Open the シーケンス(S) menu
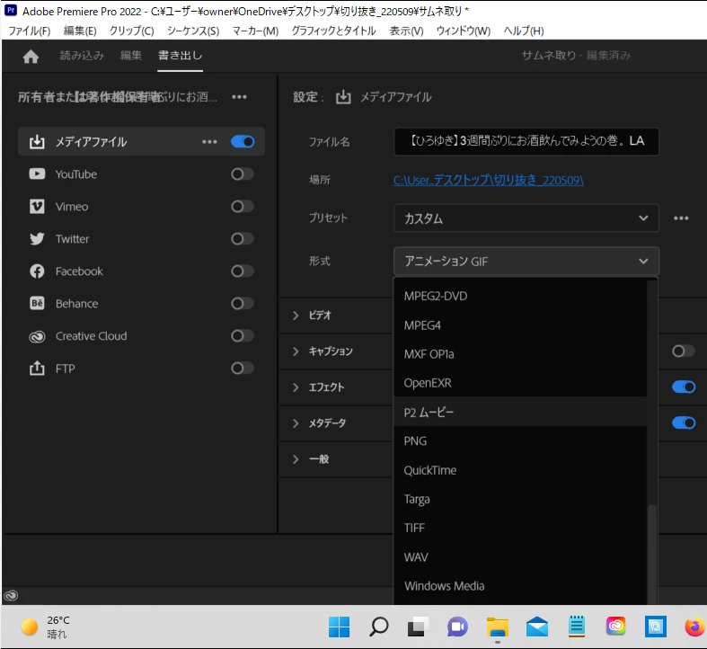This screenshot has height=649, width=707. point(193,31)
